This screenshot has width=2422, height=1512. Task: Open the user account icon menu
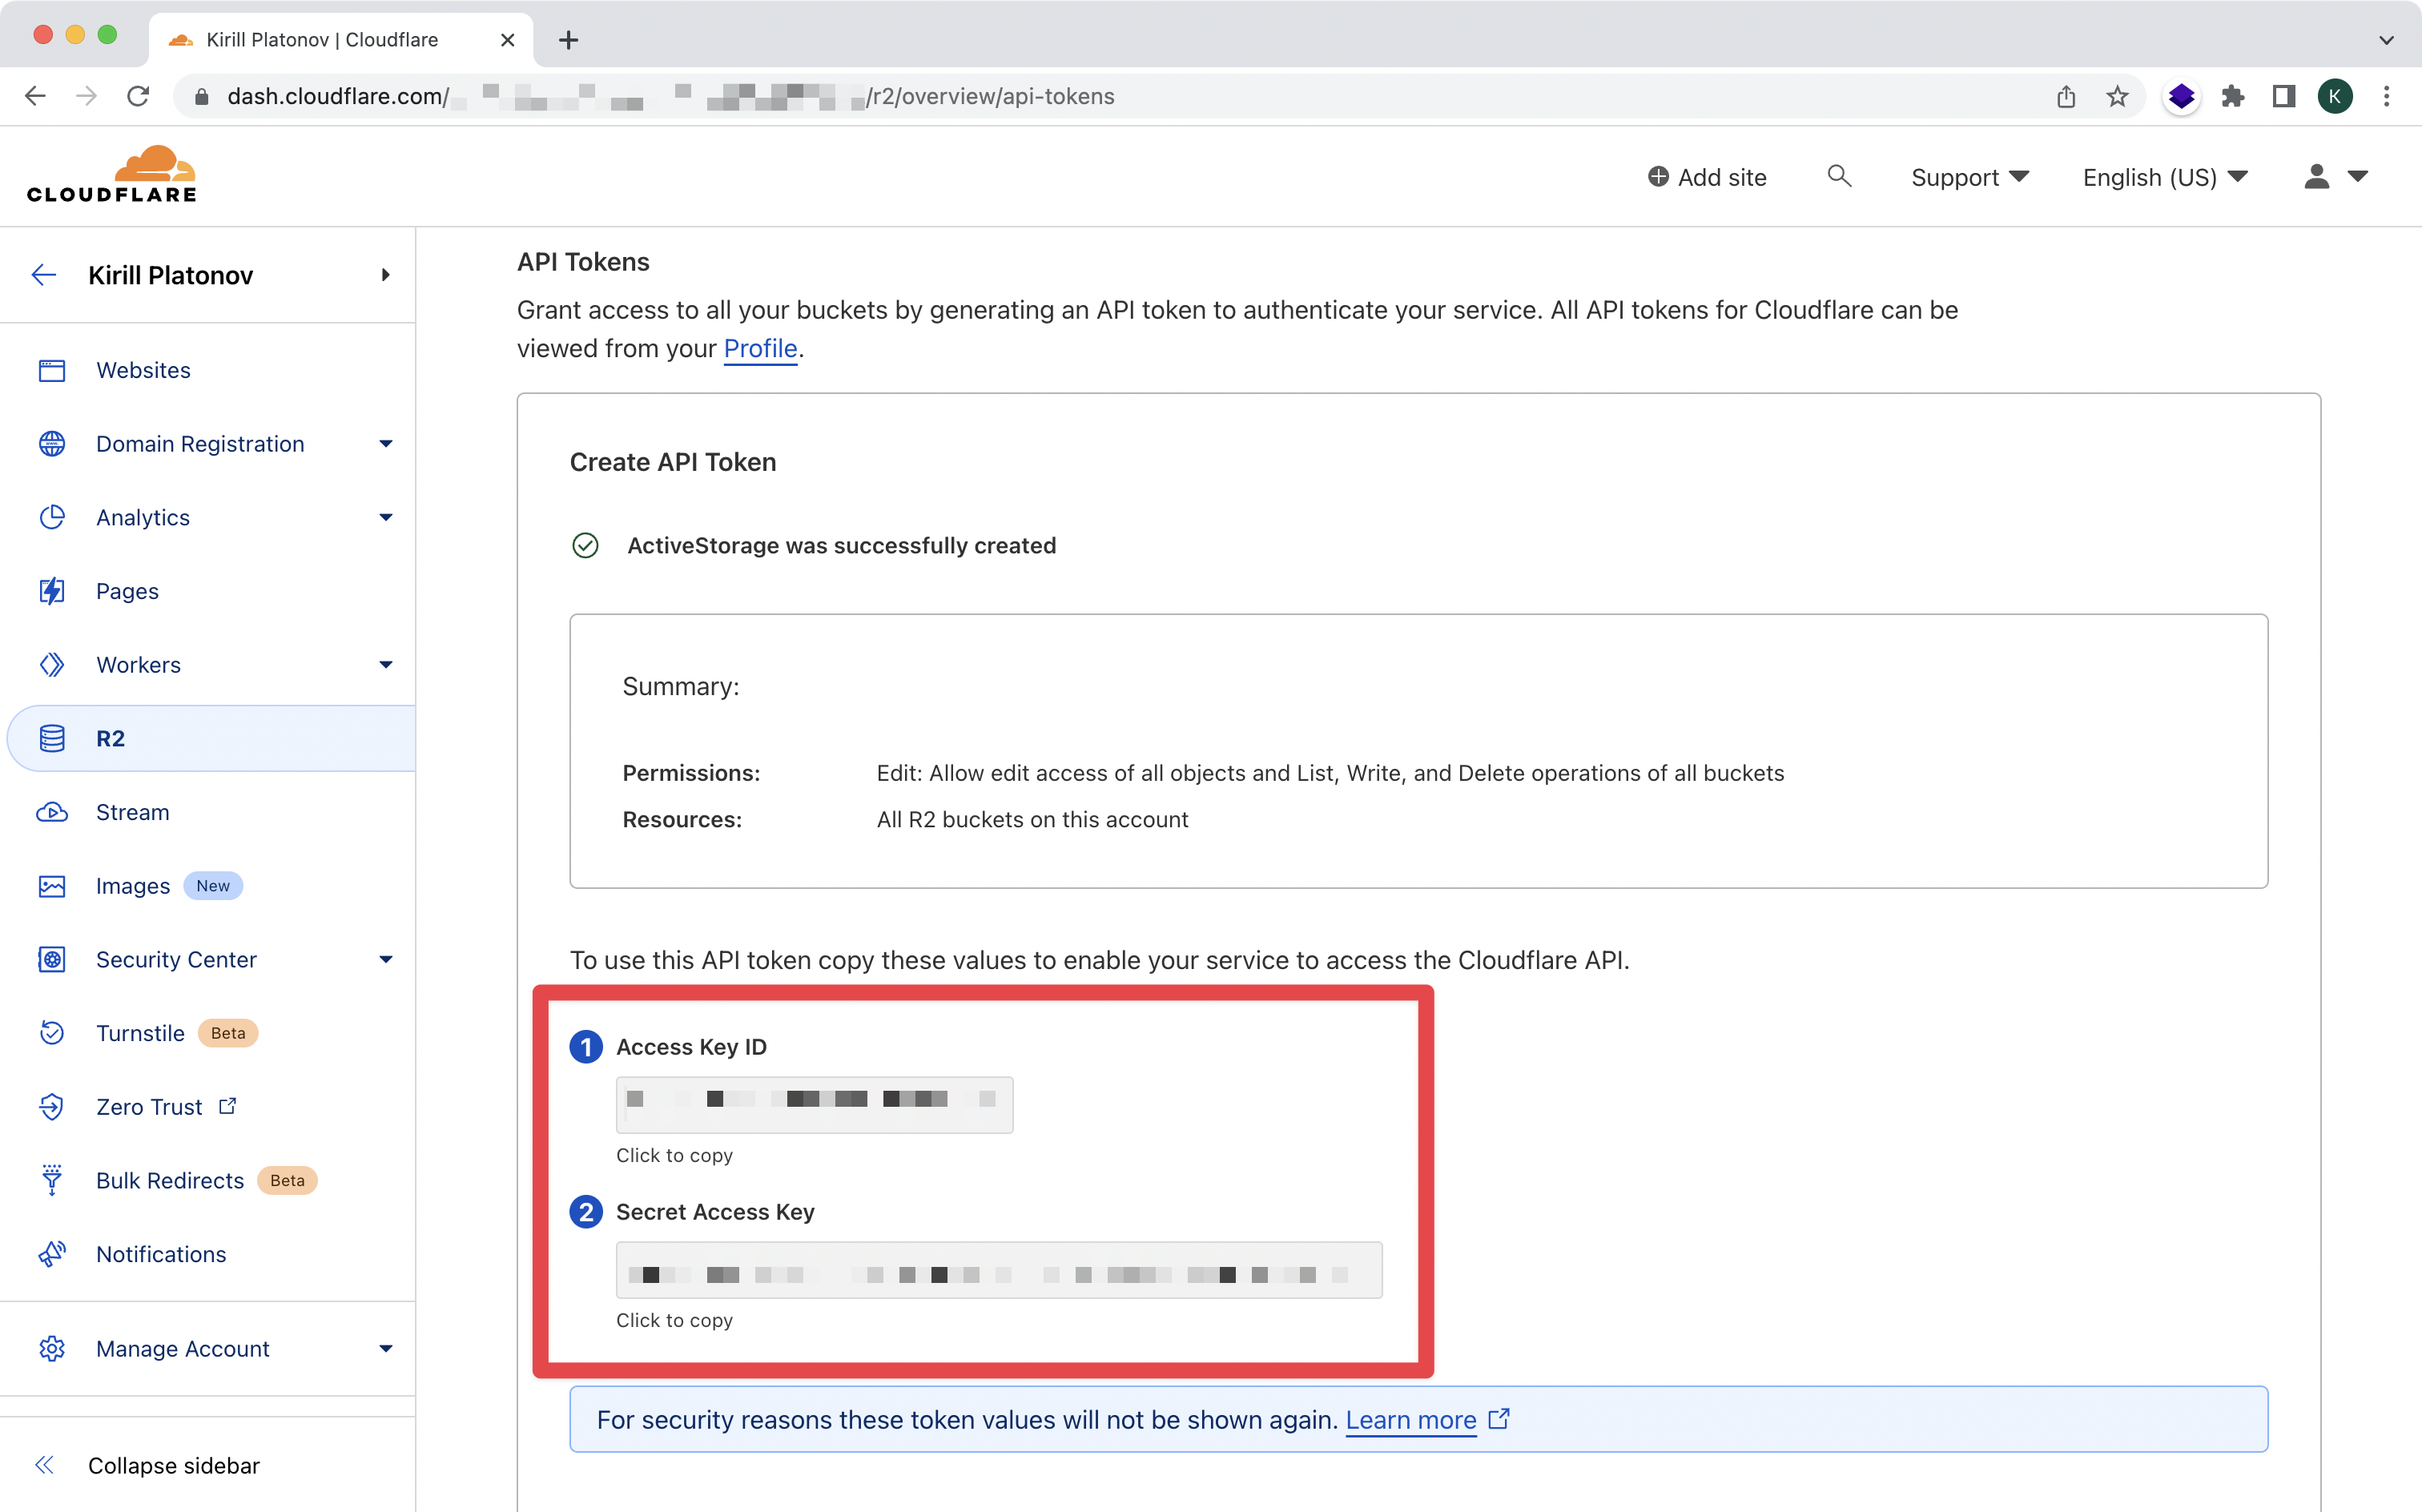2336,176
